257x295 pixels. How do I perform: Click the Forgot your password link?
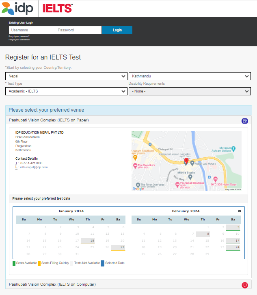(19, 36)
